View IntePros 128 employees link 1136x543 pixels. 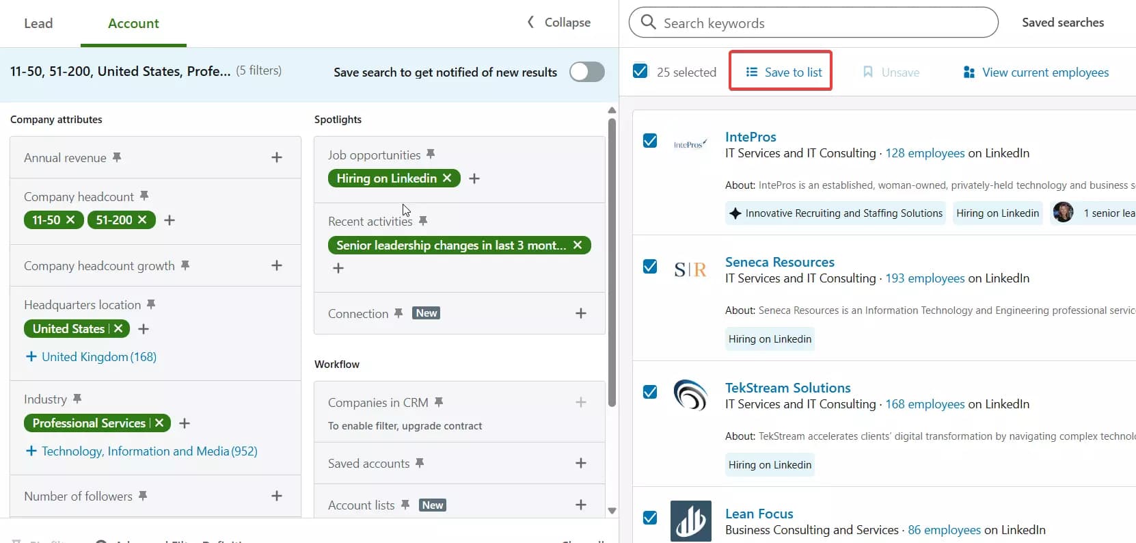[x=925, y=153]
